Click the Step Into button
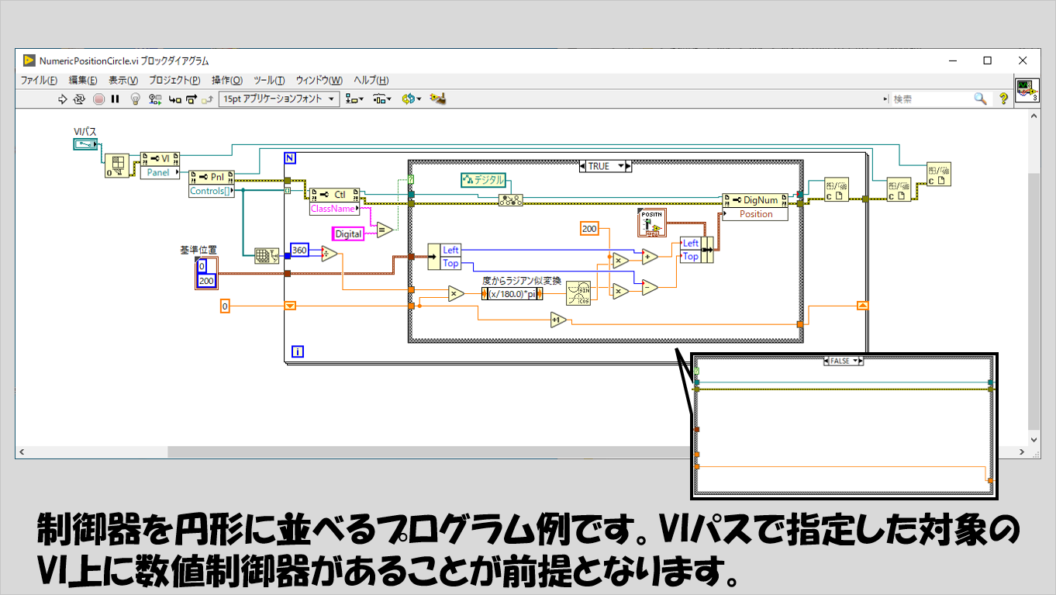 pyautogui.click(x=174, y=99)
